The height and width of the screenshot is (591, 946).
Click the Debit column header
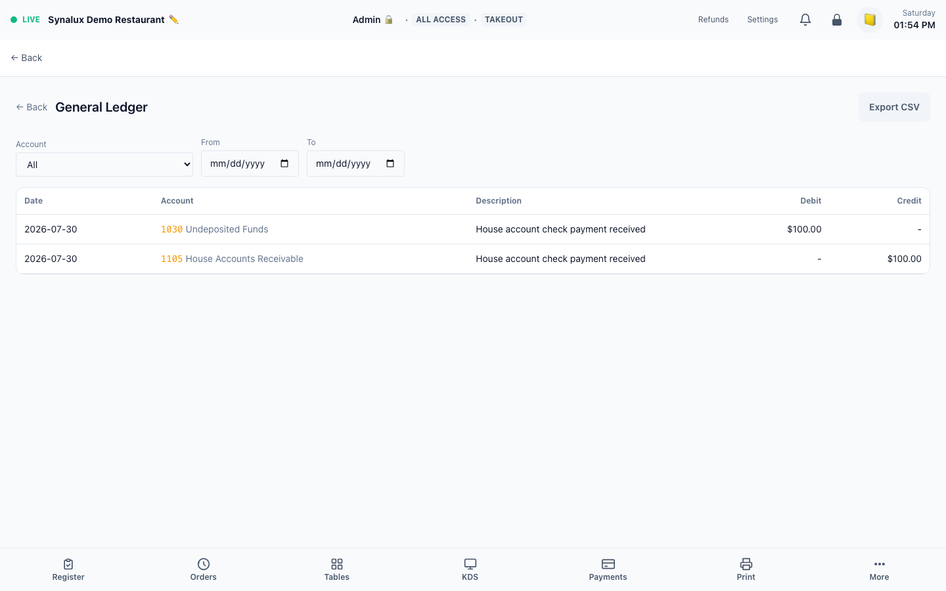pos(811,201)
